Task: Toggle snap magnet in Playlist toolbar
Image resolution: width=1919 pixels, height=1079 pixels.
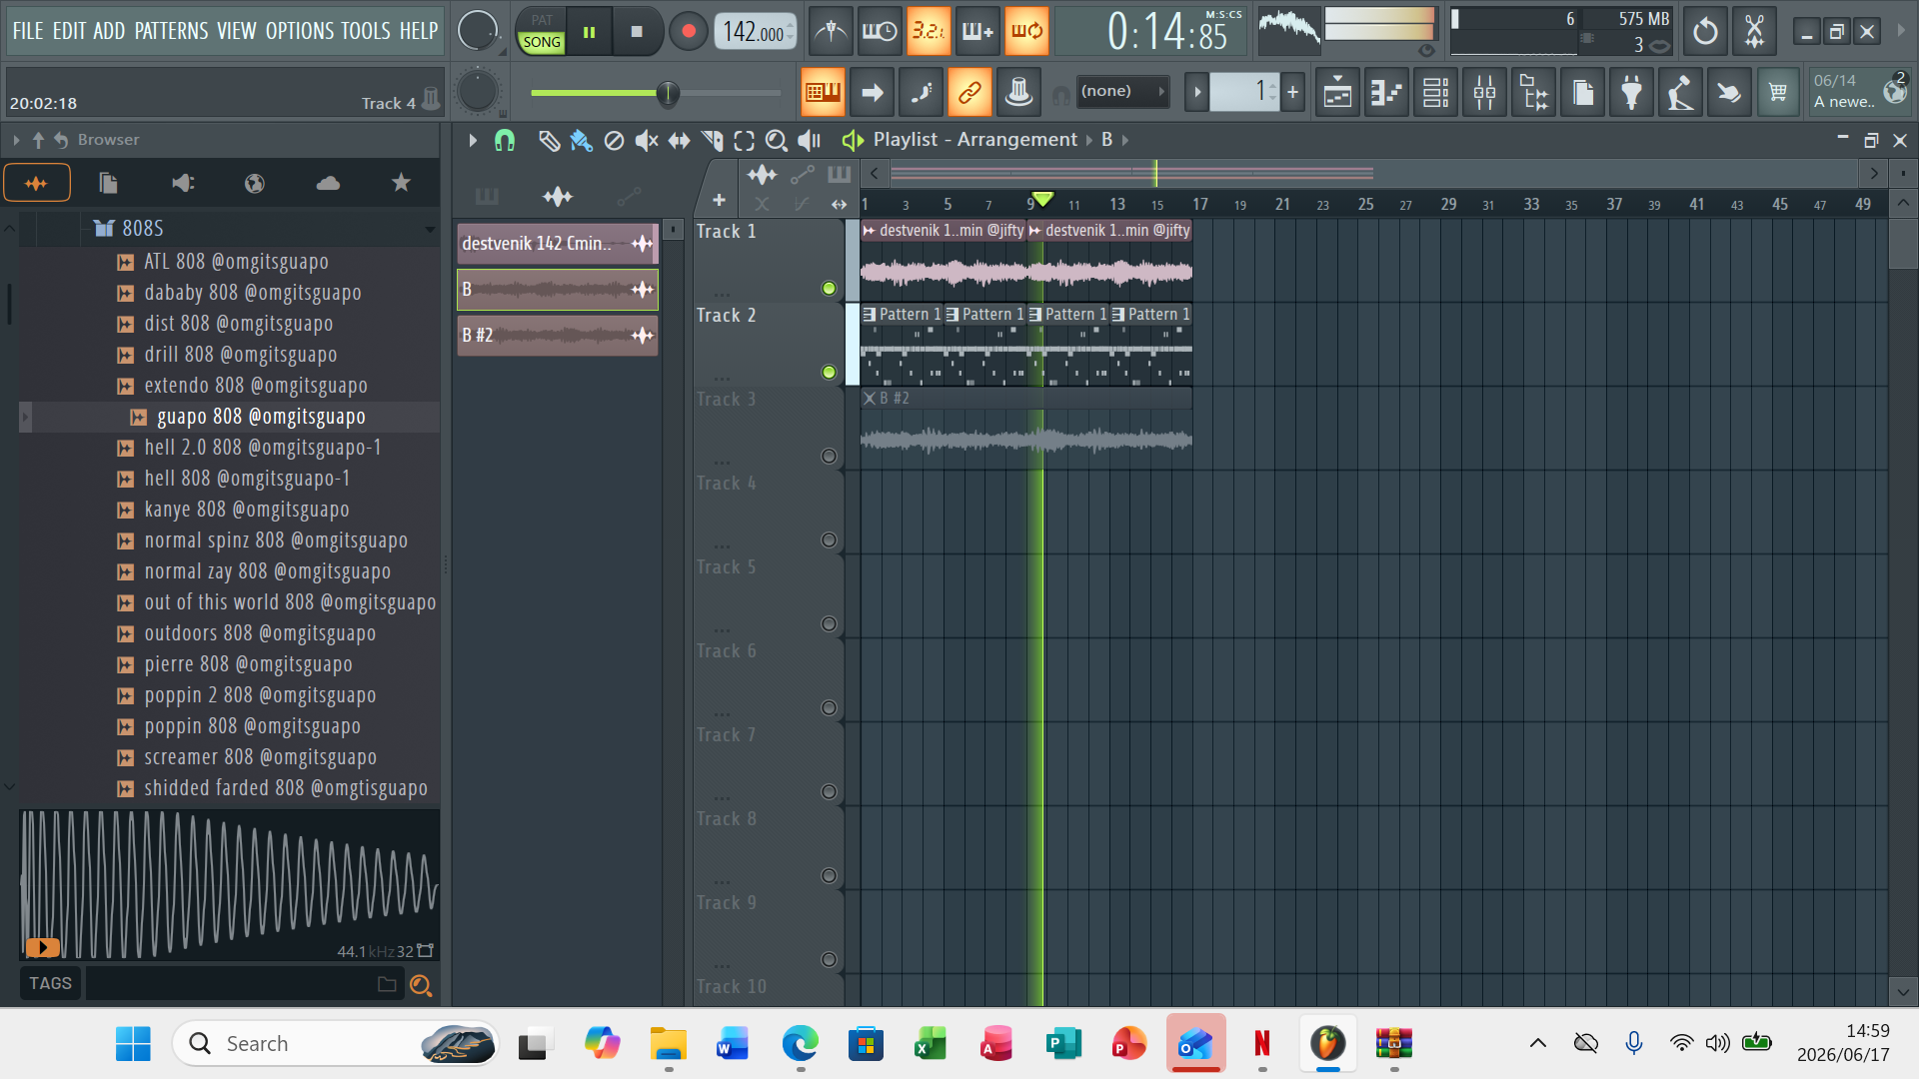Action: 505,141
